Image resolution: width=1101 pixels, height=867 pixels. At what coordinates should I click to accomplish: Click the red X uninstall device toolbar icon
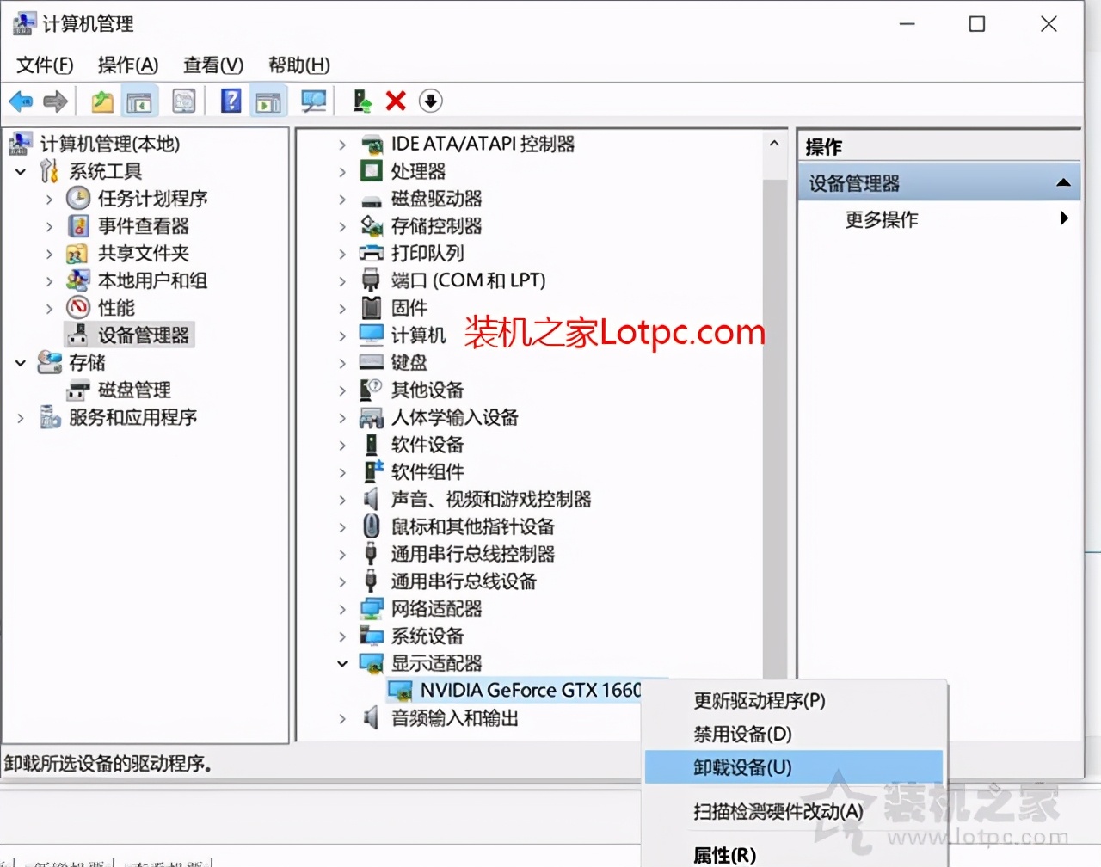pos(394,101)
